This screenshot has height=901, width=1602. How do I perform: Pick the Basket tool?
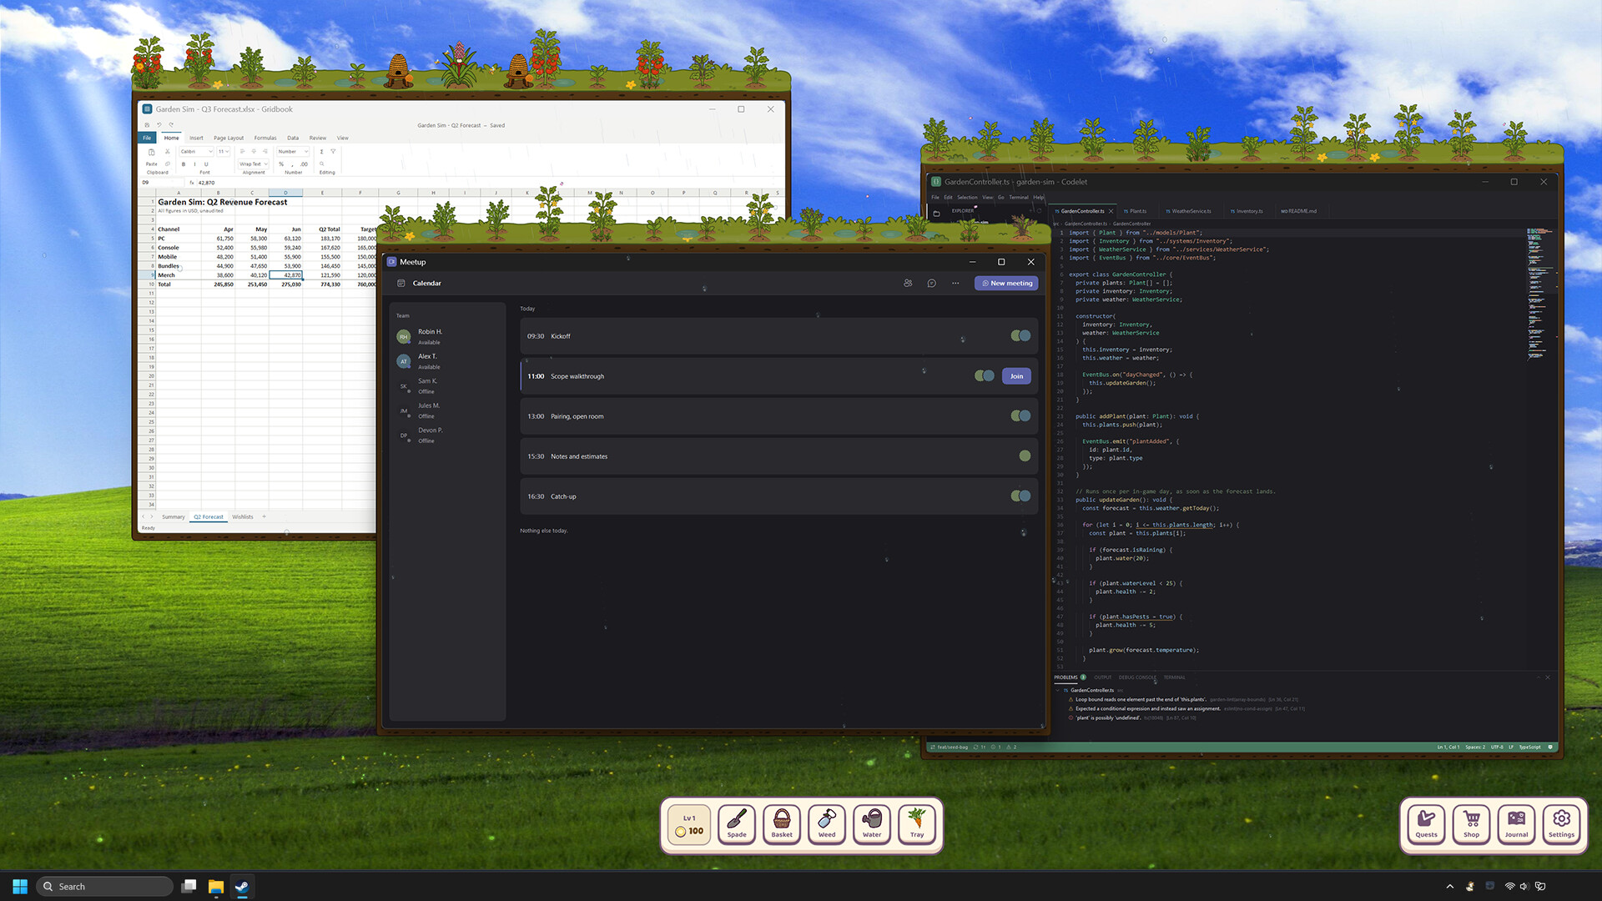click(782, 824)
